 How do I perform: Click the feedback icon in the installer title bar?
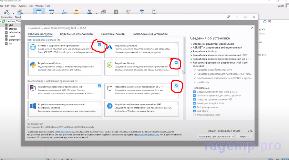coord(228,17)
